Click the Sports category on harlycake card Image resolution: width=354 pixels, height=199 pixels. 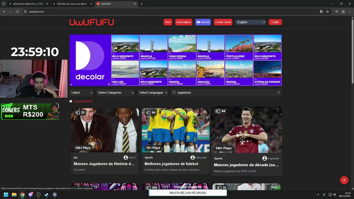coord(149,158)
